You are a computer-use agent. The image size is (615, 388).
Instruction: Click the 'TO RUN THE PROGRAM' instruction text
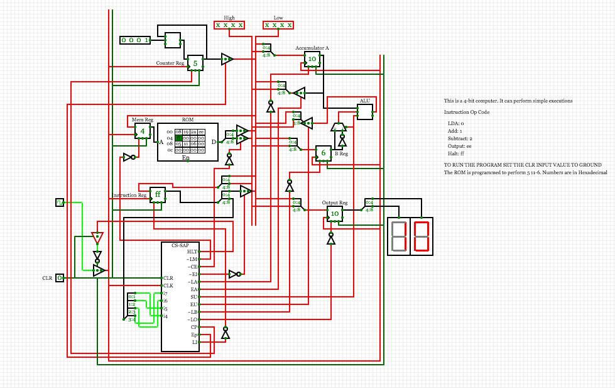(523, 165)
